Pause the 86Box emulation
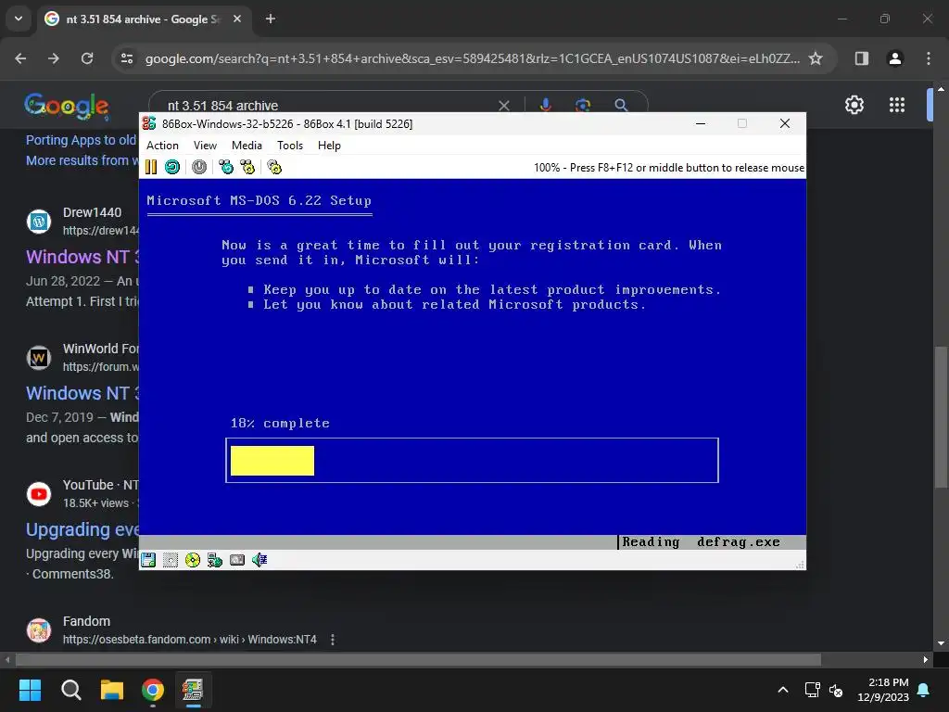 151,167
